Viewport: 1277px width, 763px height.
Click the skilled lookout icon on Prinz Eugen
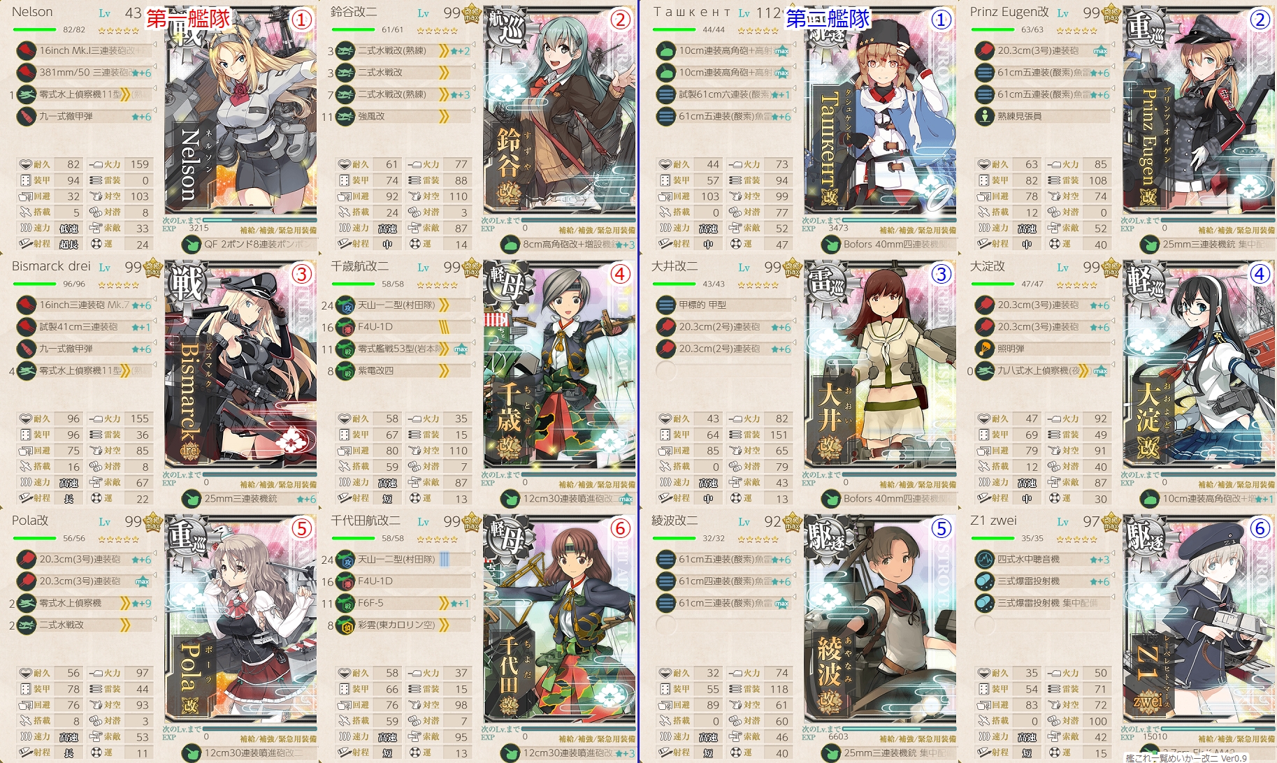pyautogui.click(x=985, y=116)
